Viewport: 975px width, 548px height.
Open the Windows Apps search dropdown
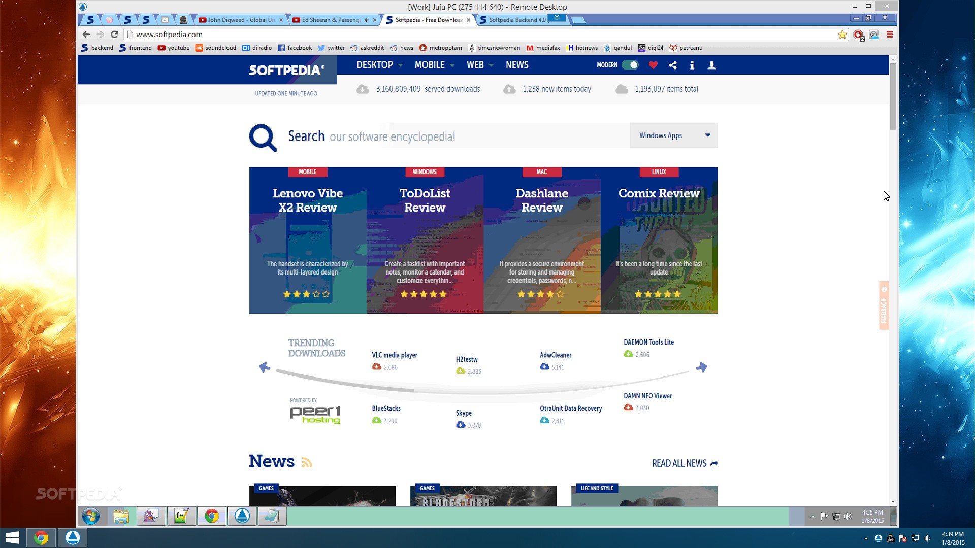[x=673, y=135]
